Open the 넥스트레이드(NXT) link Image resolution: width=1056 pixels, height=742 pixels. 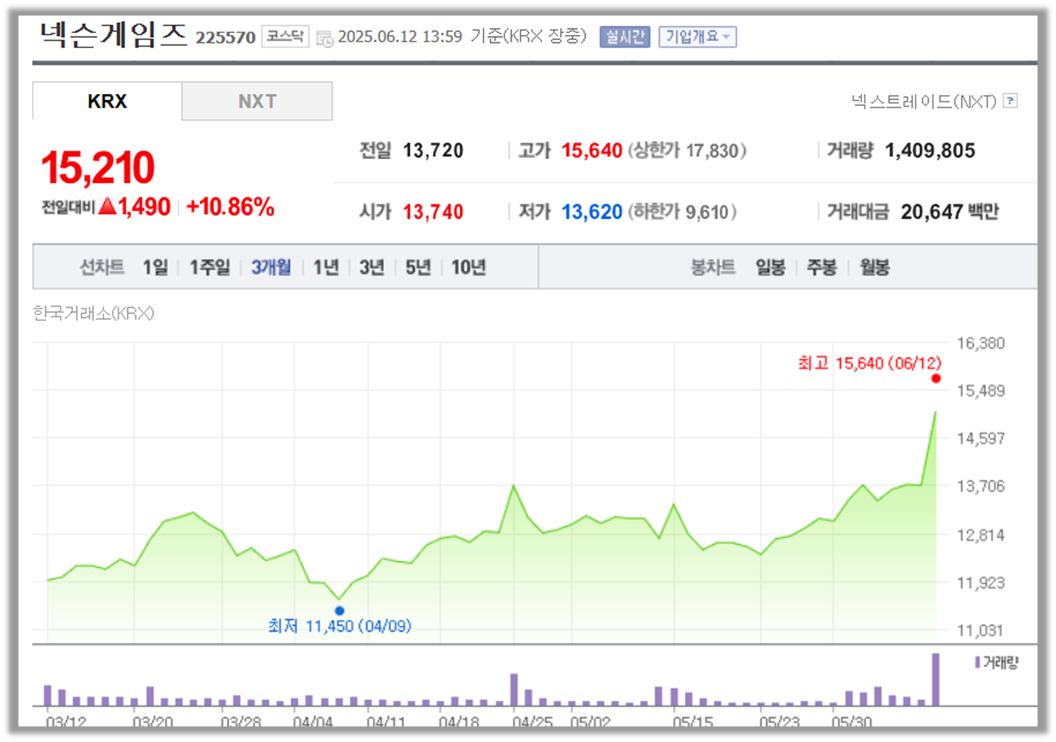pyautogui.click(x=924, y=101)
